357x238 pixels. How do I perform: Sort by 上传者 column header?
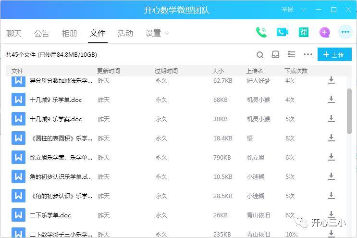tap(255, 71)
